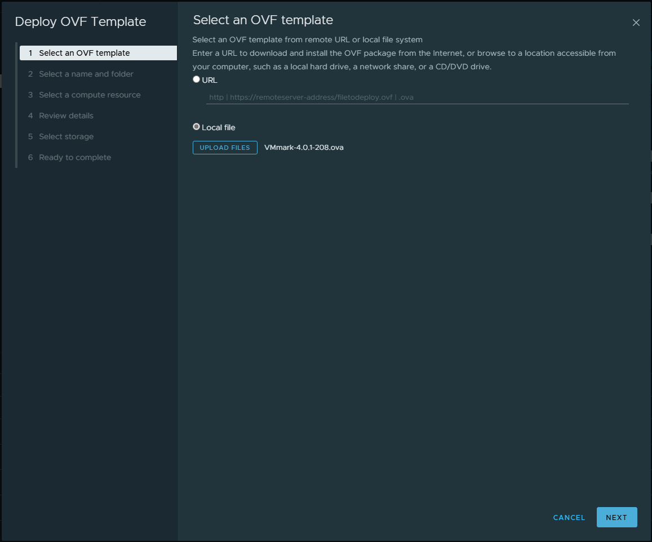Click the "Enter a URL to download" description text
The image size is (652, 542).
point(403,53)
